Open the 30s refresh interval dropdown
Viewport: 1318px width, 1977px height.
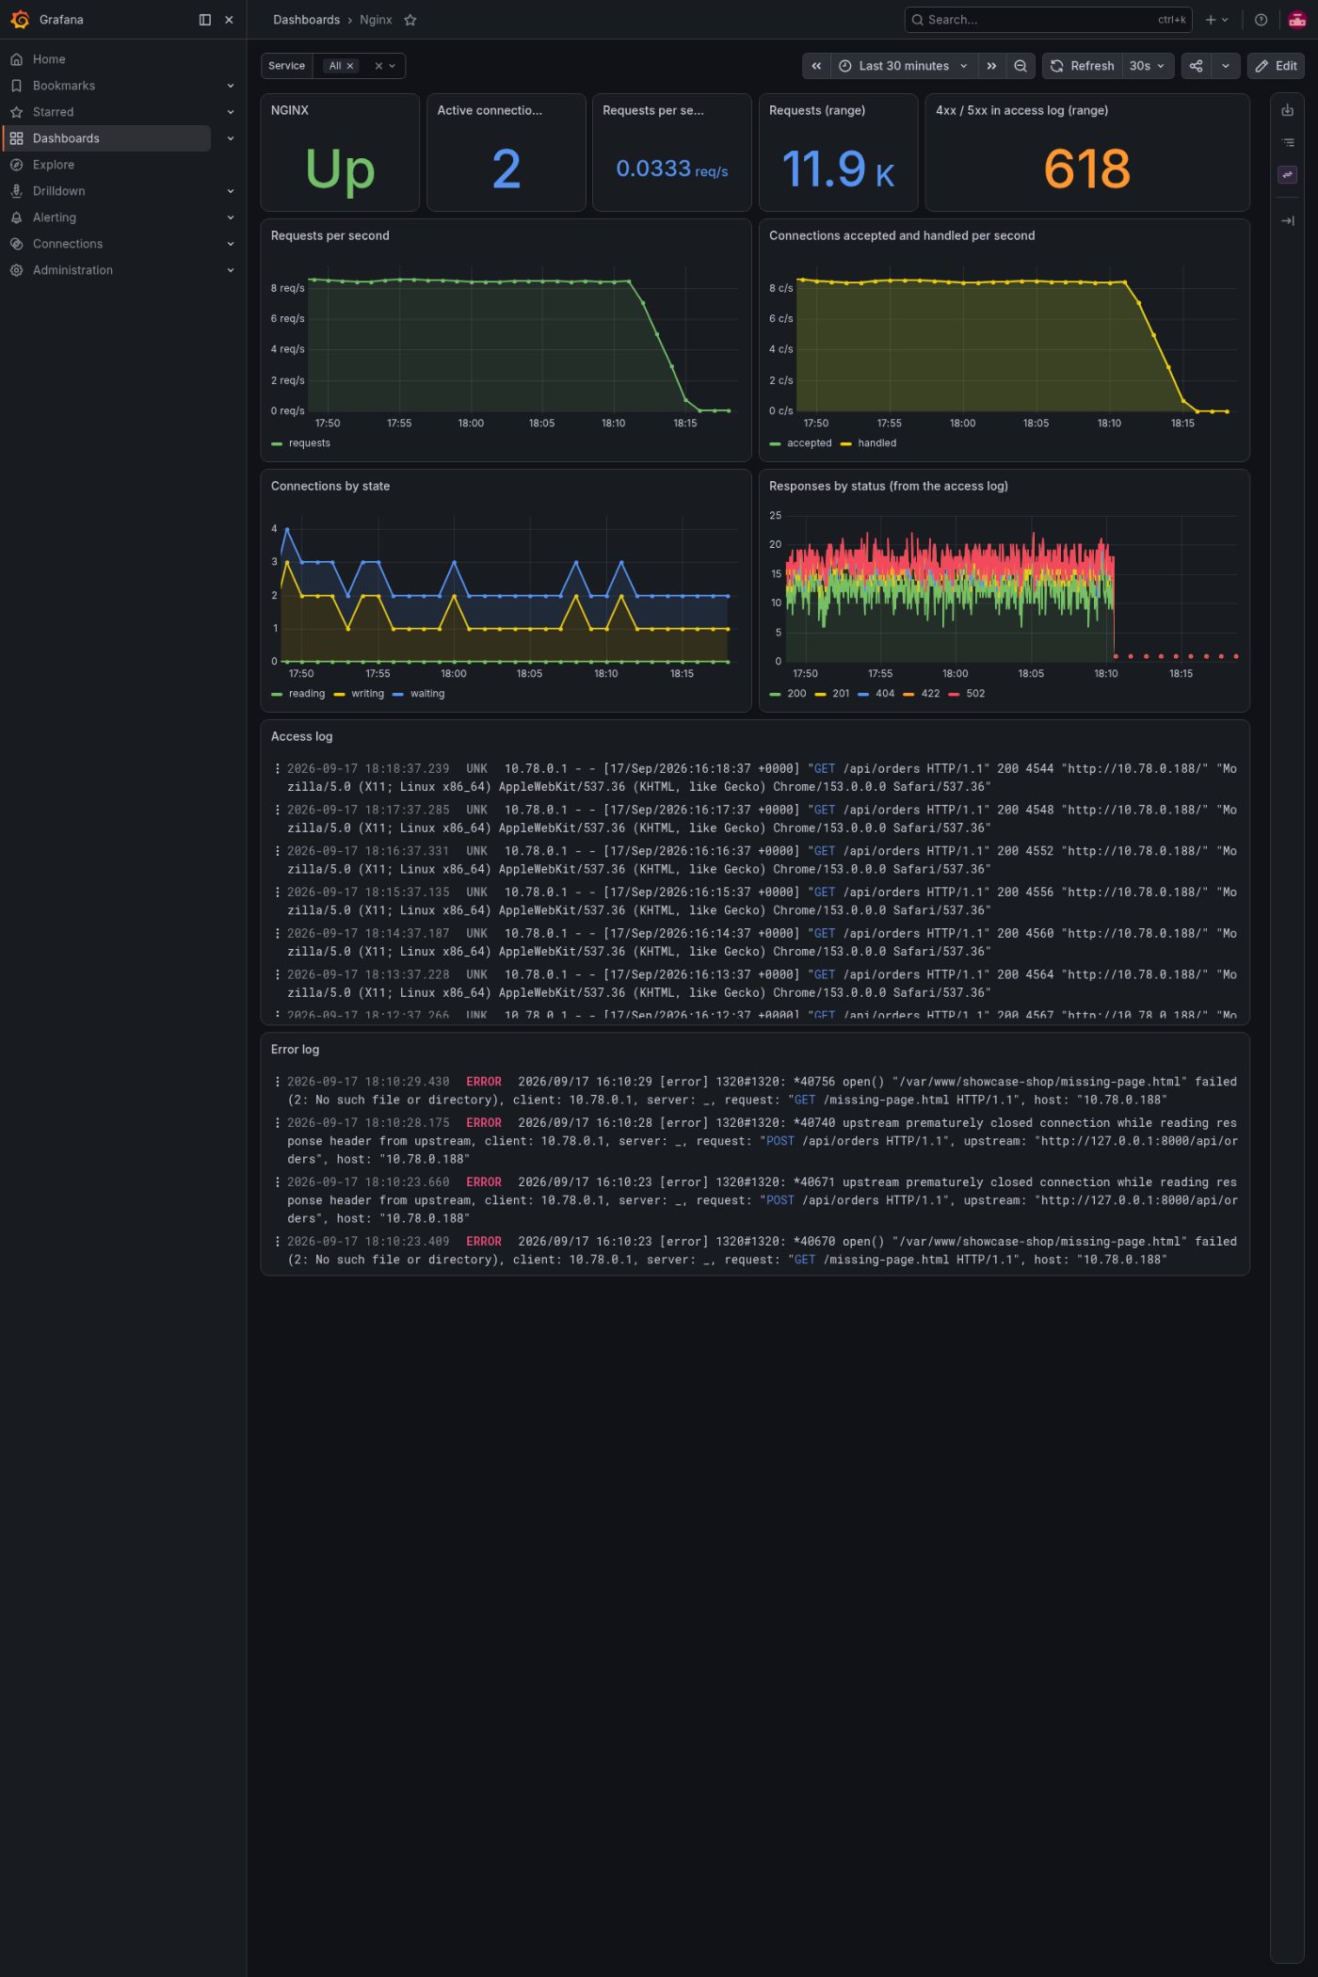coord(1148,66)
